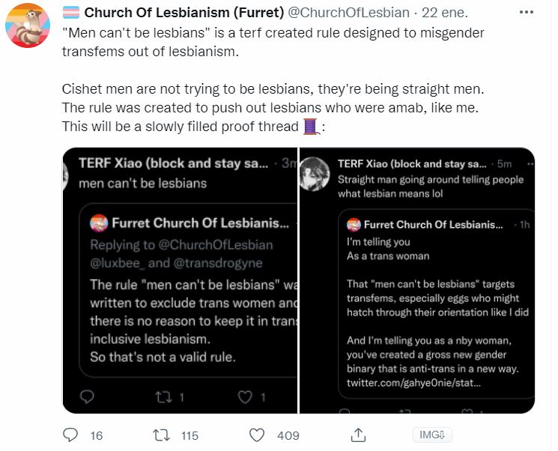The height and width of the screenshot is (451, 558).
Task: Open the 22 ene. timestamp link
Action: (445, 13)
